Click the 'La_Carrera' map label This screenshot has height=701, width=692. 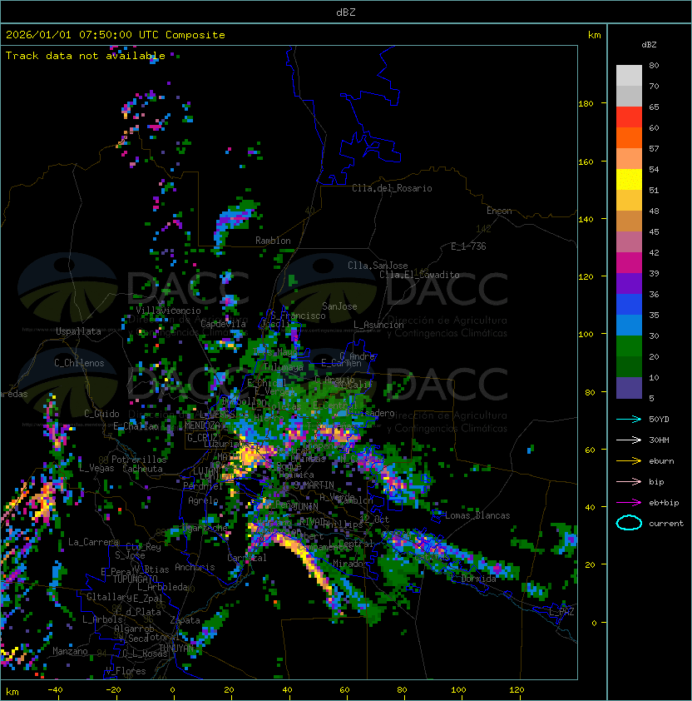click(x=93, y=542)
